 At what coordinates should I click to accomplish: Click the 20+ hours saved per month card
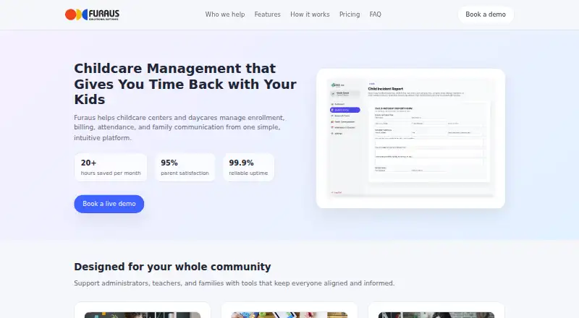tap(111, 167)
